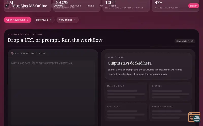The width and height of the screenshot is (203, 126).
Task: Click the MiniMax M3 Input Mode icon
Action: click(x=12, y=53)
